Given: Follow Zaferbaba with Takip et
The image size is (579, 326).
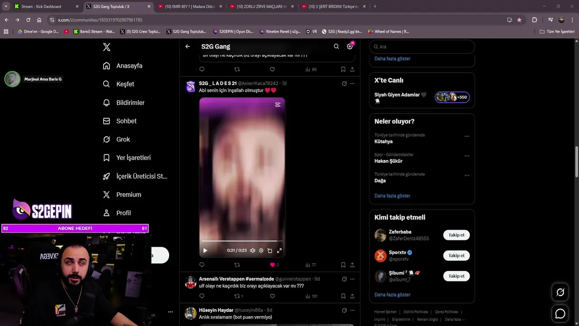Looking at the screenshot, I should (x=456, y=235).
